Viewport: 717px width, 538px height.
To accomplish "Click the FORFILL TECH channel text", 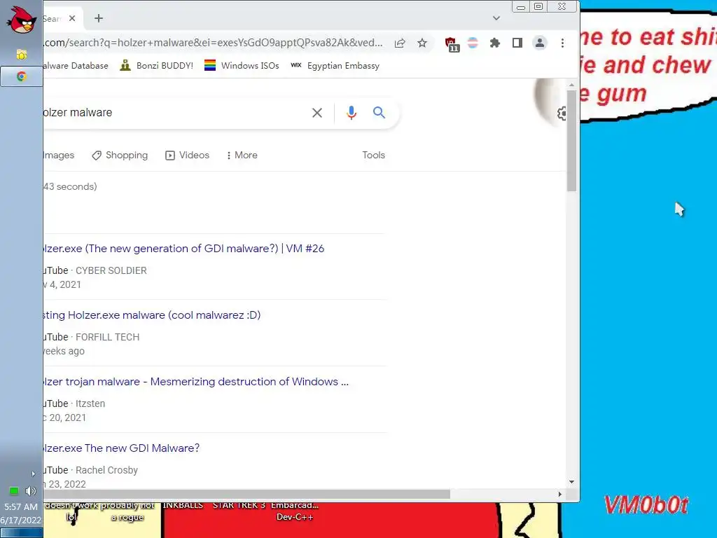I will point(107,337).
